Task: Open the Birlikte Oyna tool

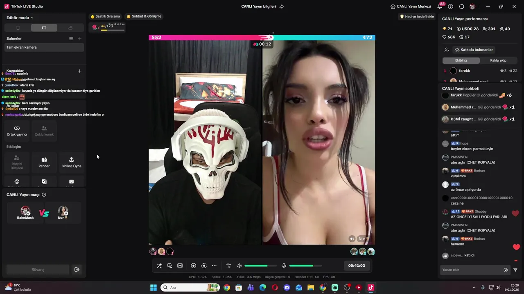Action: tap(71, 163)
